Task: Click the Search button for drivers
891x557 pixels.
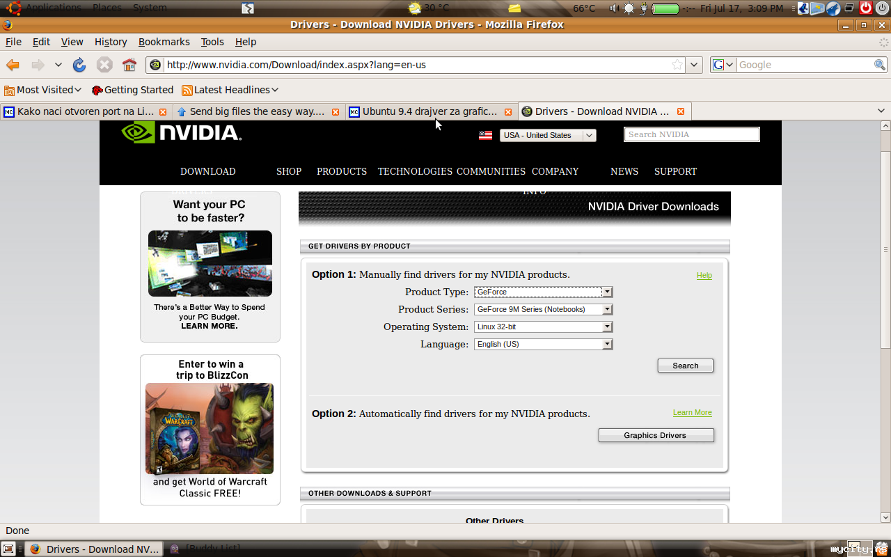Action: 686,366
